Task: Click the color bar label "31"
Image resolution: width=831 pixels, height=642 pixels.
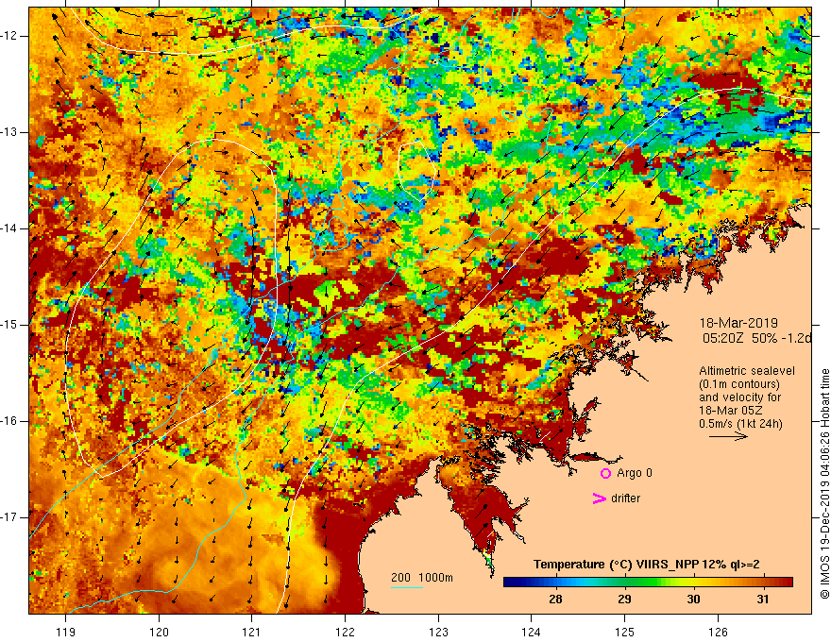Action: 763,600
